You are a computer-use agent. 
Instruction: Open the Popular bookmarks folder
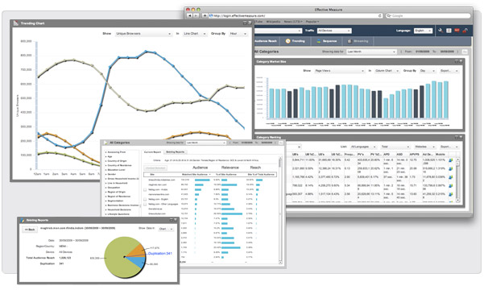312,22
